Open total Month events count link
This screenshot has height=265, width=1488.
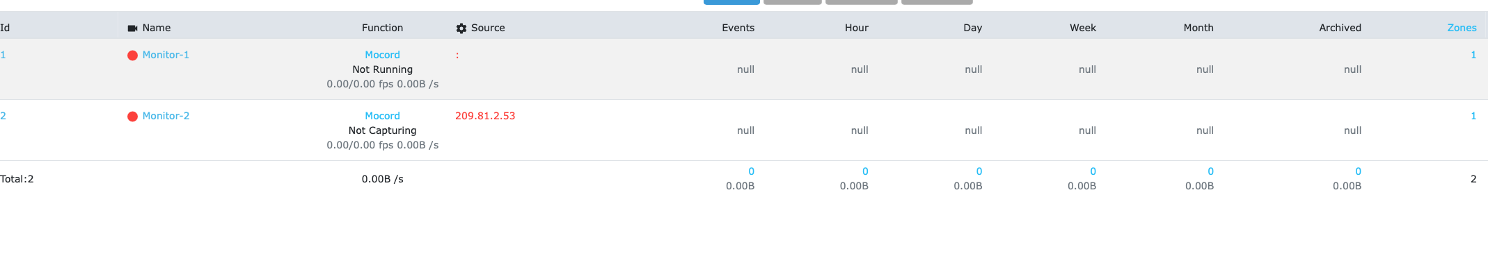coord(1210,171)
